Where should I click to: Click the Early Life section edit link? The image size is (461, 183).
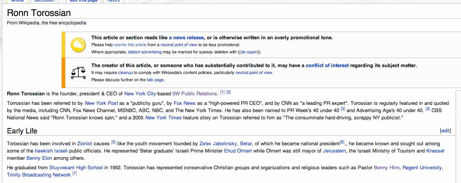pyautogui.click(x=445, y=131)
